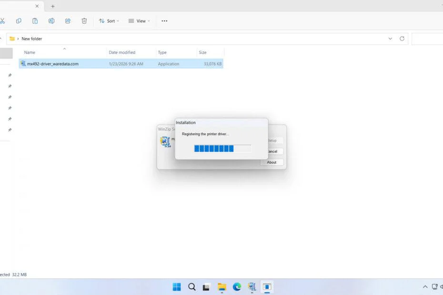Expand the View options dropdown
This screenshot has height=295, width=443.
(139, 21)
